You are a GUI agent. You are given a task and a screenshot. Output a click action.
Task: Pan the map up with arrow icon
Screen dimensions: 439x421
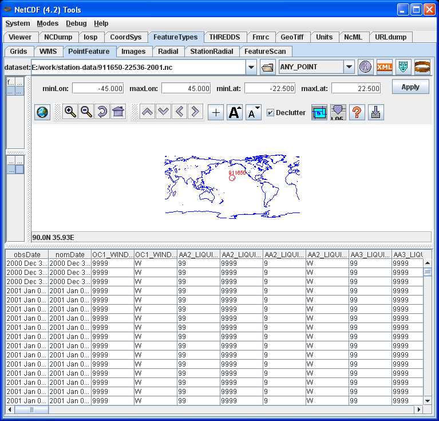coord(148,112)
